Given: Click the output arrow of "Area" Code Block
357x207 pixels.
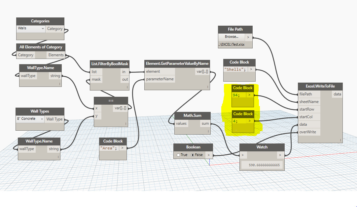Looking at the screenshot, I should (123, 148).
